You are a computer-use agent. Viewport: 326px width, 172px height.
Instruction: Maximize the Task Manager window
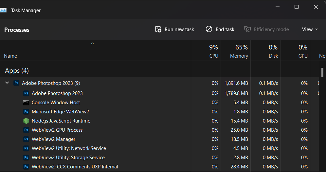pyautogui.click(x=297, y=7)
